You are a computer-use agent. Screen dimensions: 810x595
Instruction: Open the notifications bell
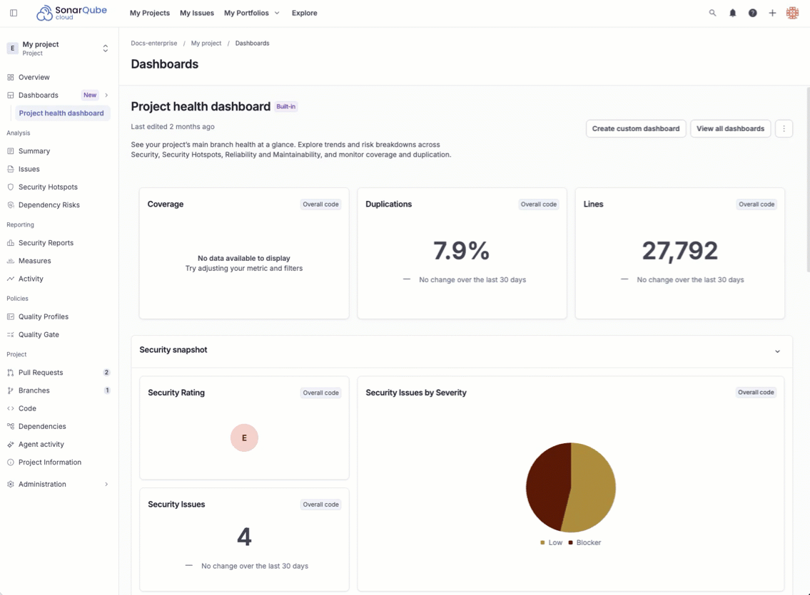732,13
